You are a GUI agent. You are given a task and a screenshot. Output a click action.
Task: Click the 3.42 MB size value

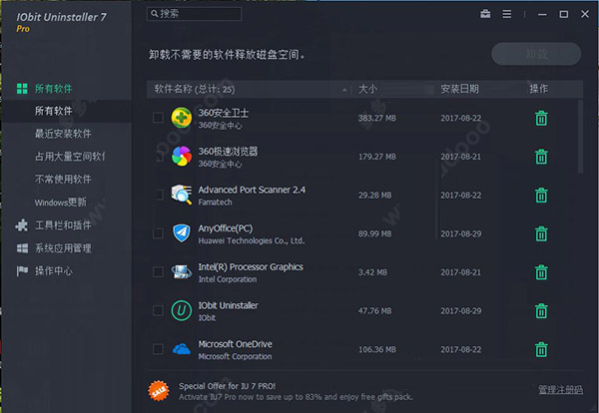tap(372, 272)
